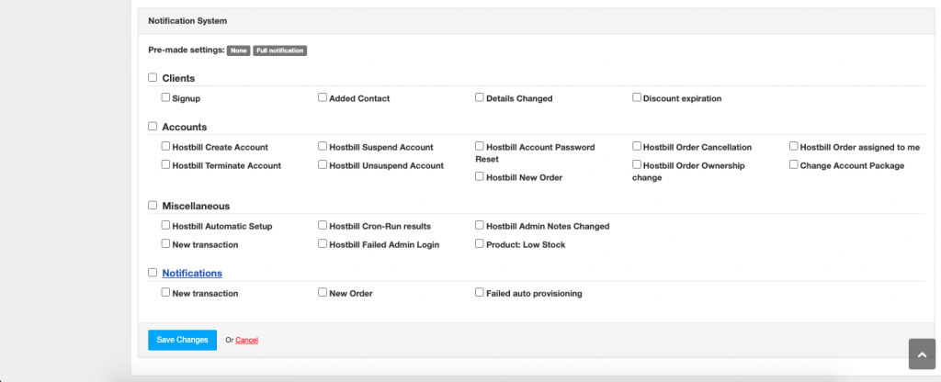The image size is (941, 382).
Task: Check the Added Contact option
Action: (x=323, y=97)
